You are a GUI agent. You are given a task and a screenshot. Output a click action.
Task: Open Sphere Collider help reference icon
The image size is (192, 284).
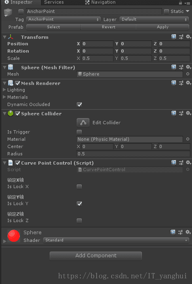click(x=173, y=113)
